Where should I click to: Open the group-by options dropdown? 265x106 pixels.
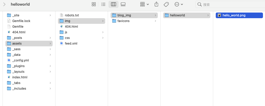coord(144,4)
